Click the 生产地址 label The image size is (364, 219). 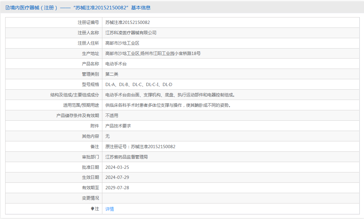coord(91,53)
